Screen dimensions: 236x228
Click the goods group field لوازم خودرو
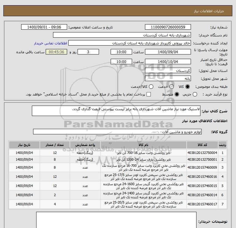[117, 132]
